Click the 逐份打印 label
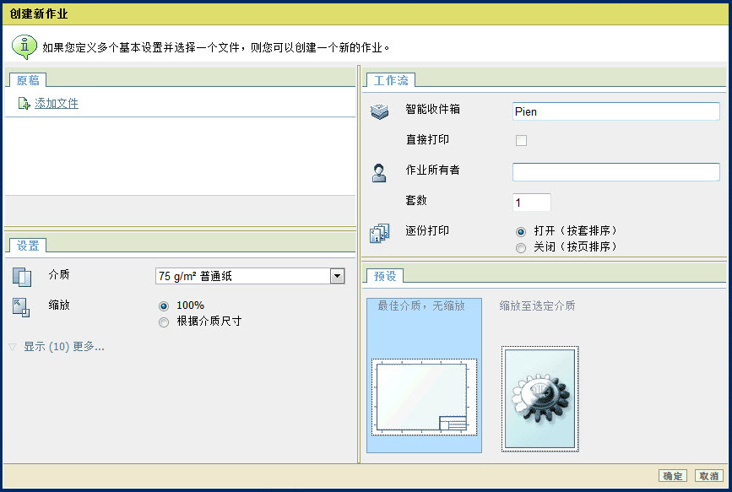The image size is (732, 492). point(427,230)
